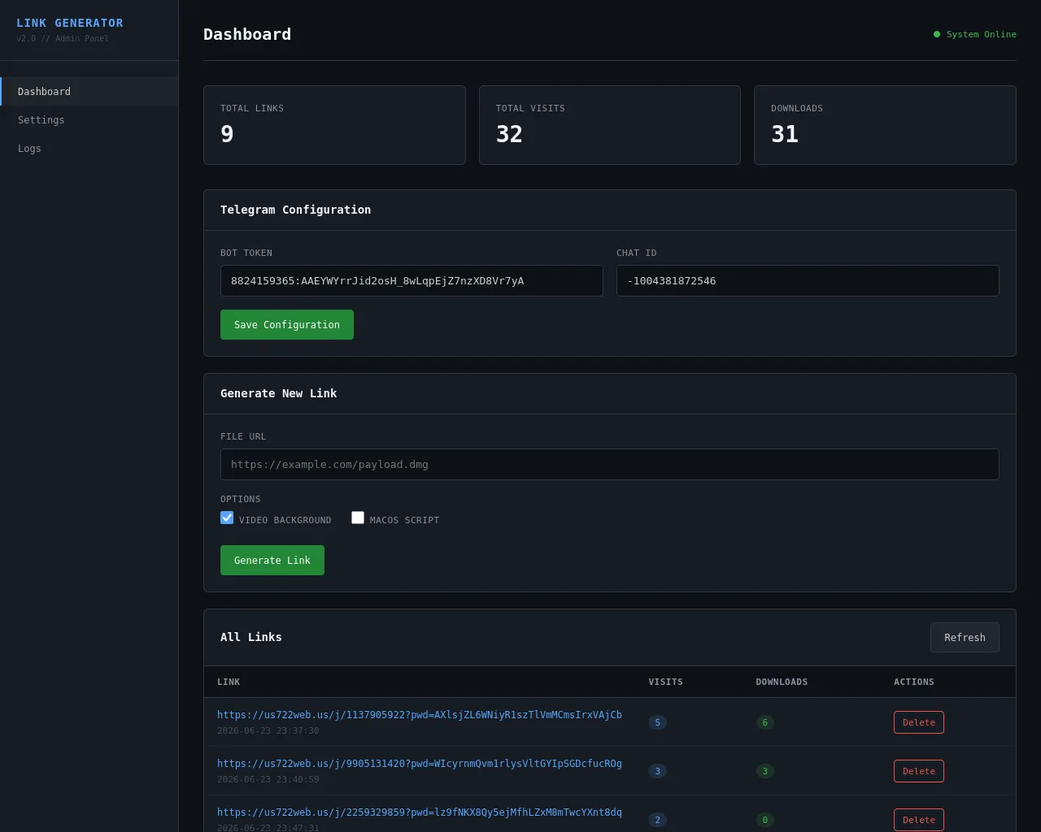Focus the Bot Token input field
Image resolution: width=1041 pixels, height=832 pixels.
click(412, 281)
